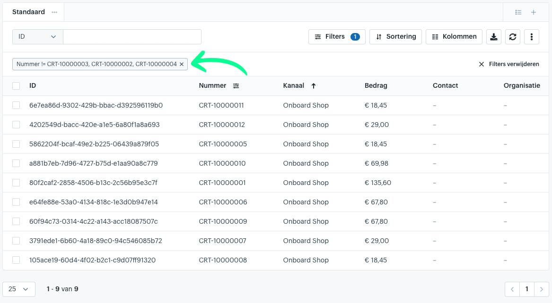
Task: Open the Nummer column filter icon
Action: [236, 86]
